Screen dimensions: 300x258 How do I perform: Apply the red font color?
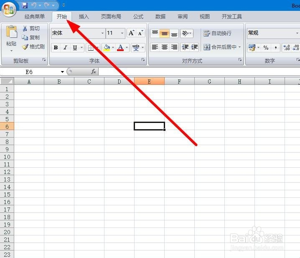(120, 48)
